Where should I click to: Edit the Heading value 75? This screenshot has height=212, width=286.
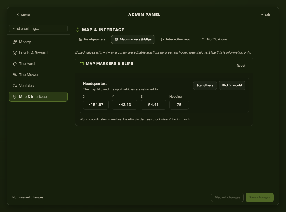tap(179, 105)
